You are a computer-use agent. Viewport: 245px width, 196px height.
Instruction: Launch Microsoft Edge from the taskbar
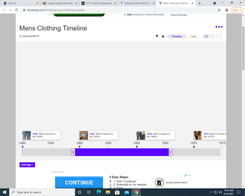(98, 192)
